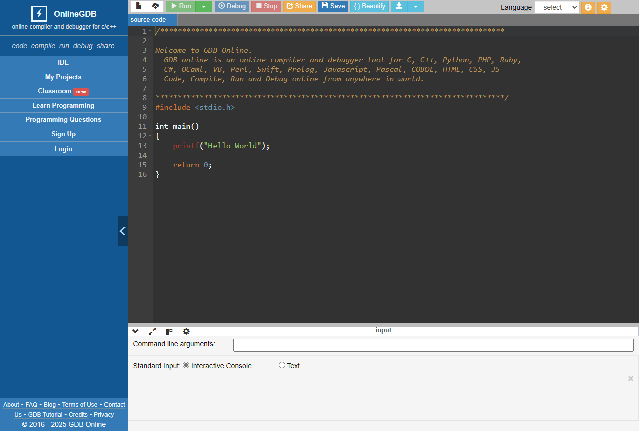Start the Debug session
The image size is (639, 431).
(232, 6)
